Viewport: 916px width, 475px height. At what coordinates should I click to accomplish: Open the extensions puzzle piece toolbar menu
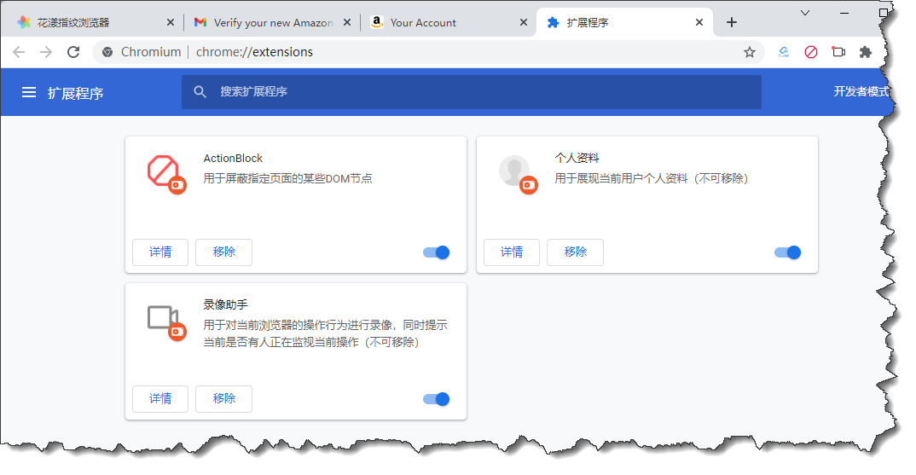click(x=866, y=52)
